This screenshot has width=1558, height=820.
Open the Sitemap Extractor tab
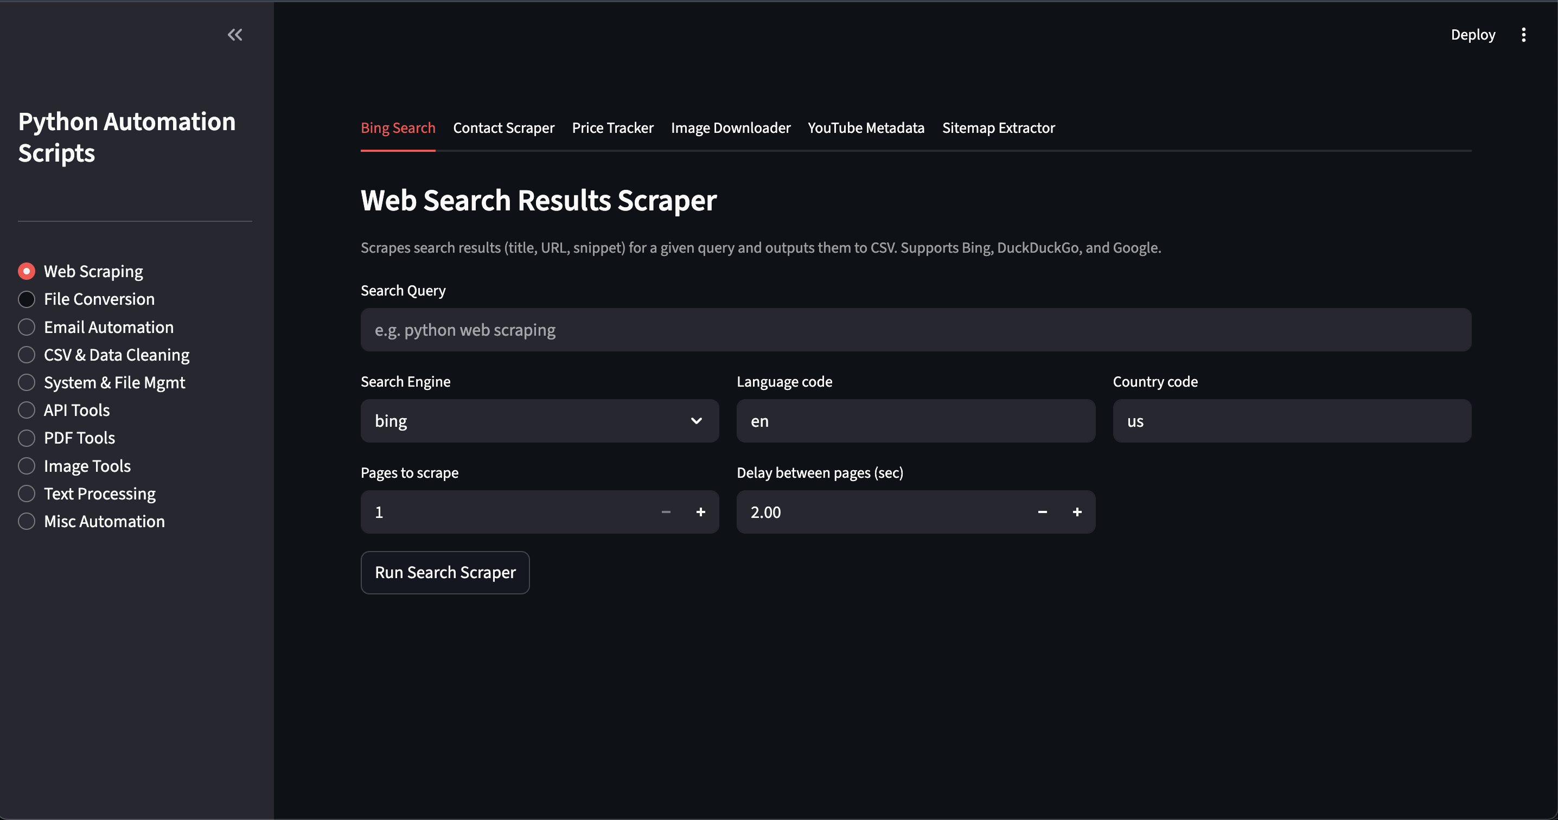click(998, 127)
